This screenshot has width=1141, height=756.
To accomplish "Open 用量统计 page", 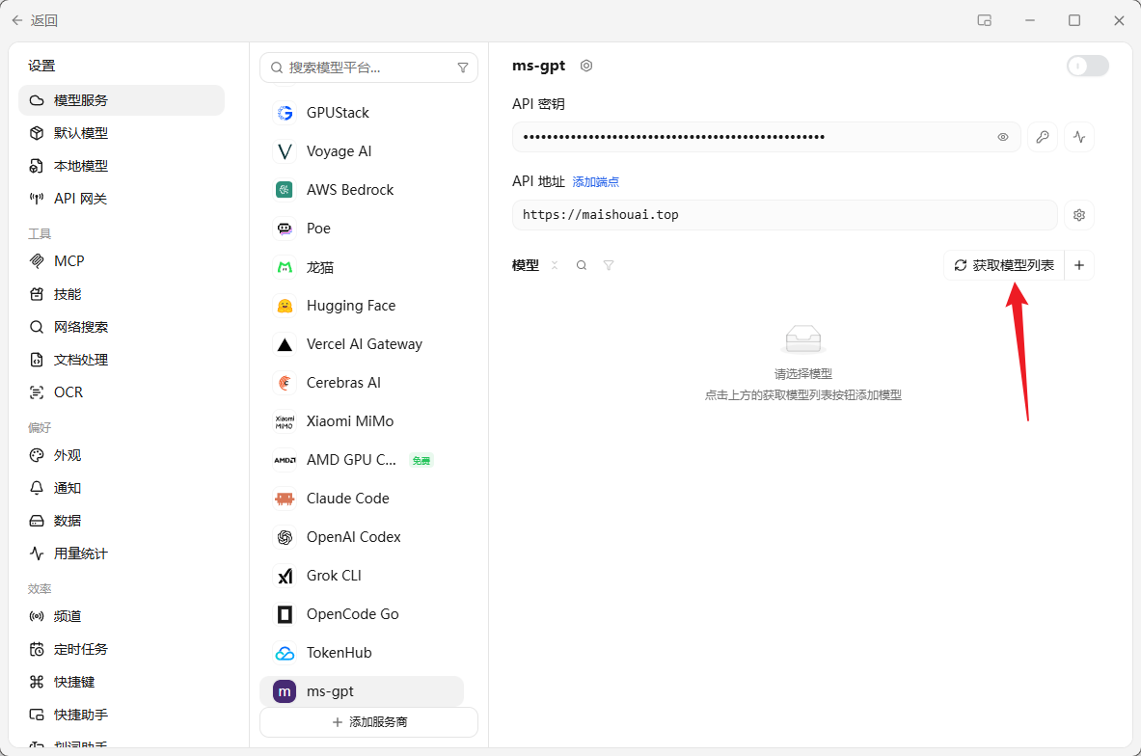I will [122, 553].
